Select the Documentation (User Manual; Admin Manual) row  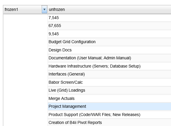(x=109, y=58)
